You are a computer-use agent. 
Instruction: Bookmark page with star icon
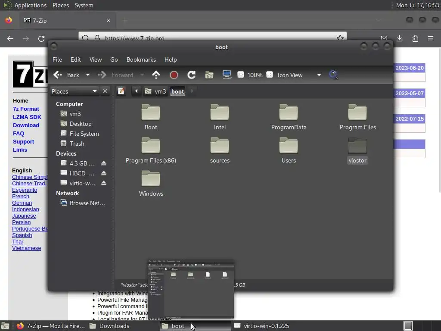340,38
